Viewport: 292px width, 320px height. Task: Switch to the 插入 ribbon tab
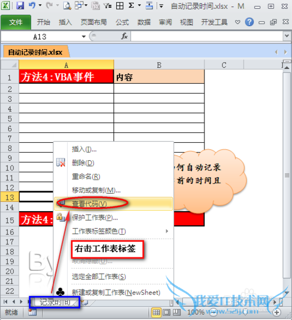[65, 22]
